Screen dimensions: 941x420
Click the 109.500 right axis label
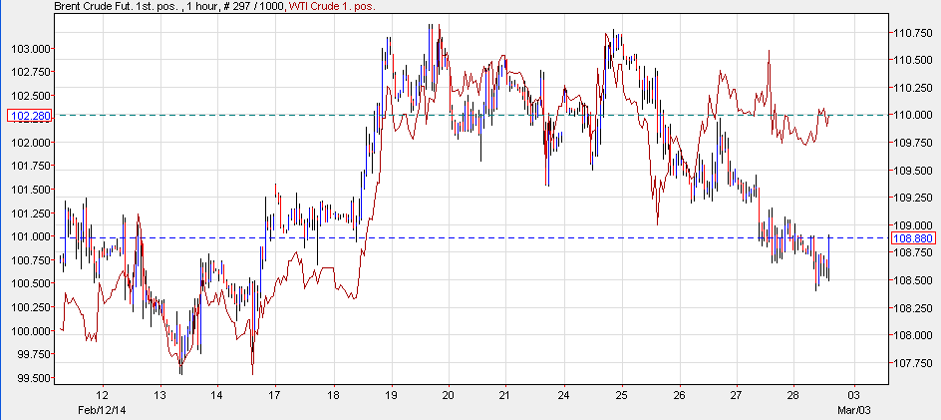pos(912,171)
